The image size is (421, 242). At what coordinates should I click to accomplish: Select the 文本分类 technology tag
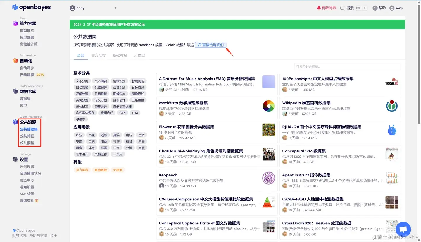[x=82, y=81]
